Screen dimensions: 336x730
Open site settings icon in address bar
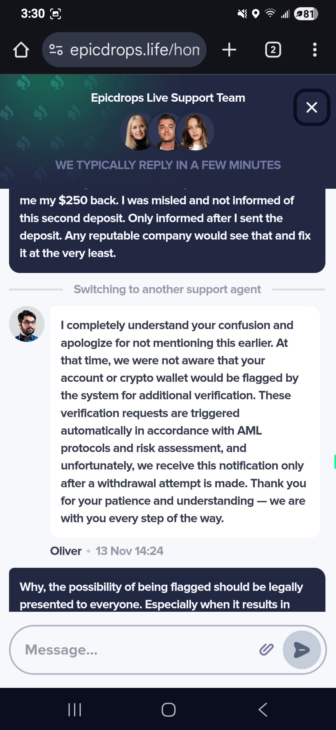click(x=56, y=50)
